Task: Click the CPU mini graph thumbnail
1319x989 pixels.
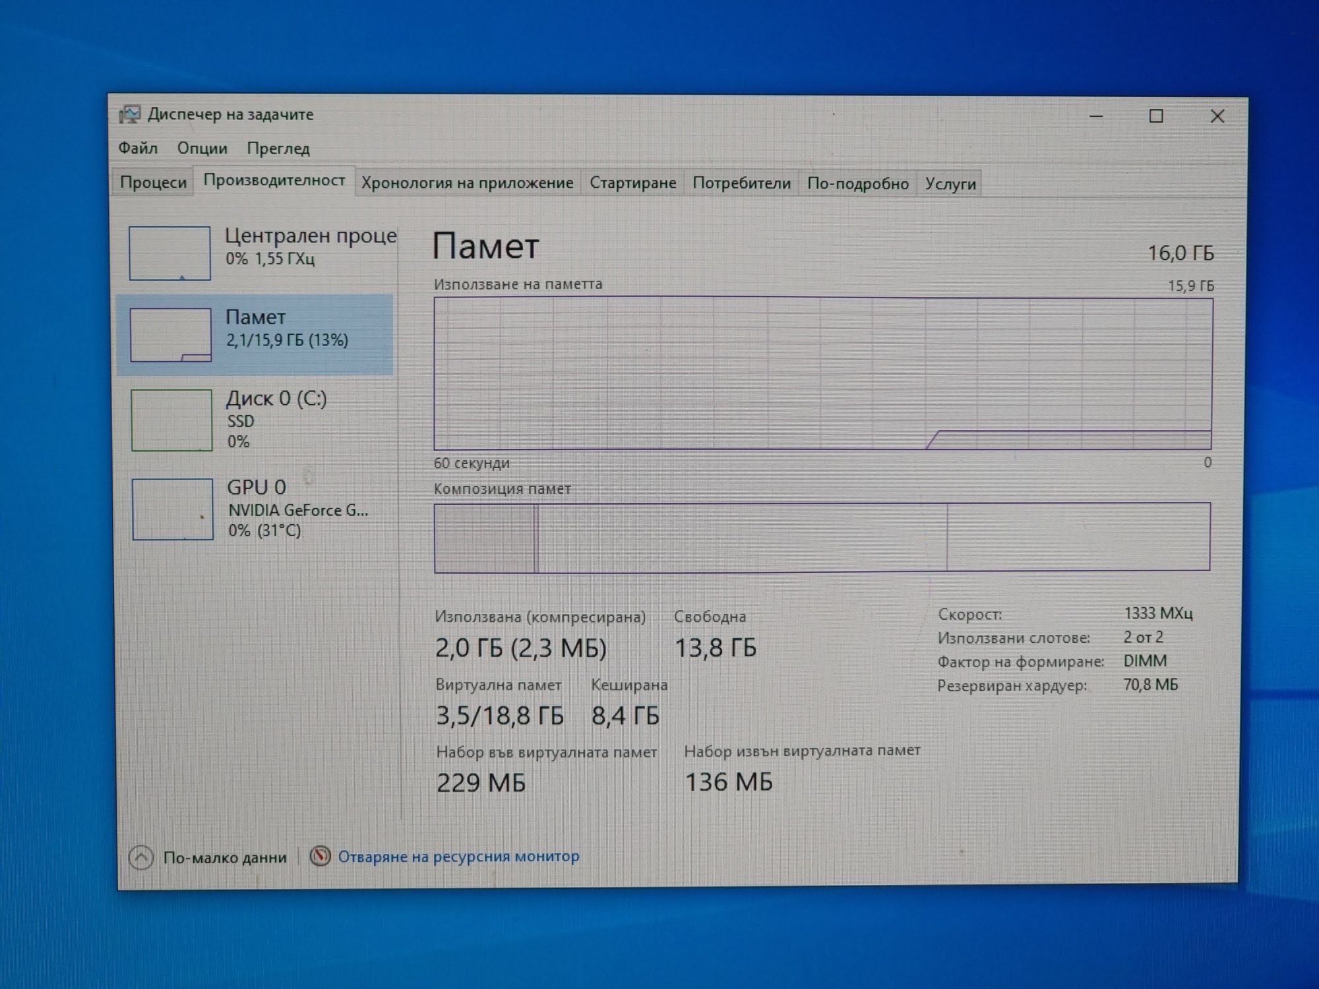Action: (x=169, y=253)
